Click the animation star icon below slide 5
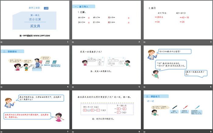Image resolution: width=213 pixels, height=133 pixels. click(x=73, y=87)
